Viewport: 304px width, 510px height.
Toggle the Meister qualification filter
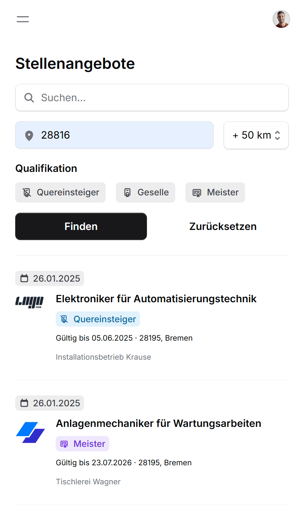pos(215,192)
